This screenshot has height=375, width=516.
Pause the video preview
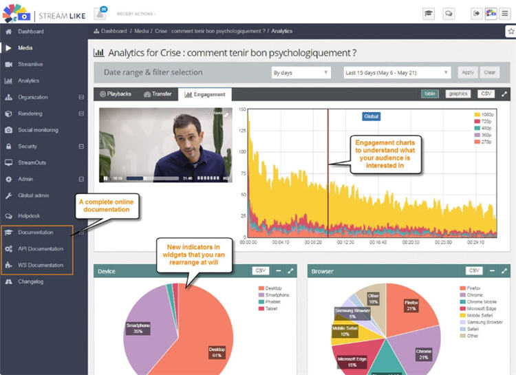click(x=105, y=178)
